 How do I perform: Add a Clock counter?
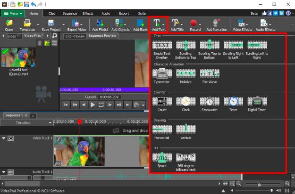point(185,104)
